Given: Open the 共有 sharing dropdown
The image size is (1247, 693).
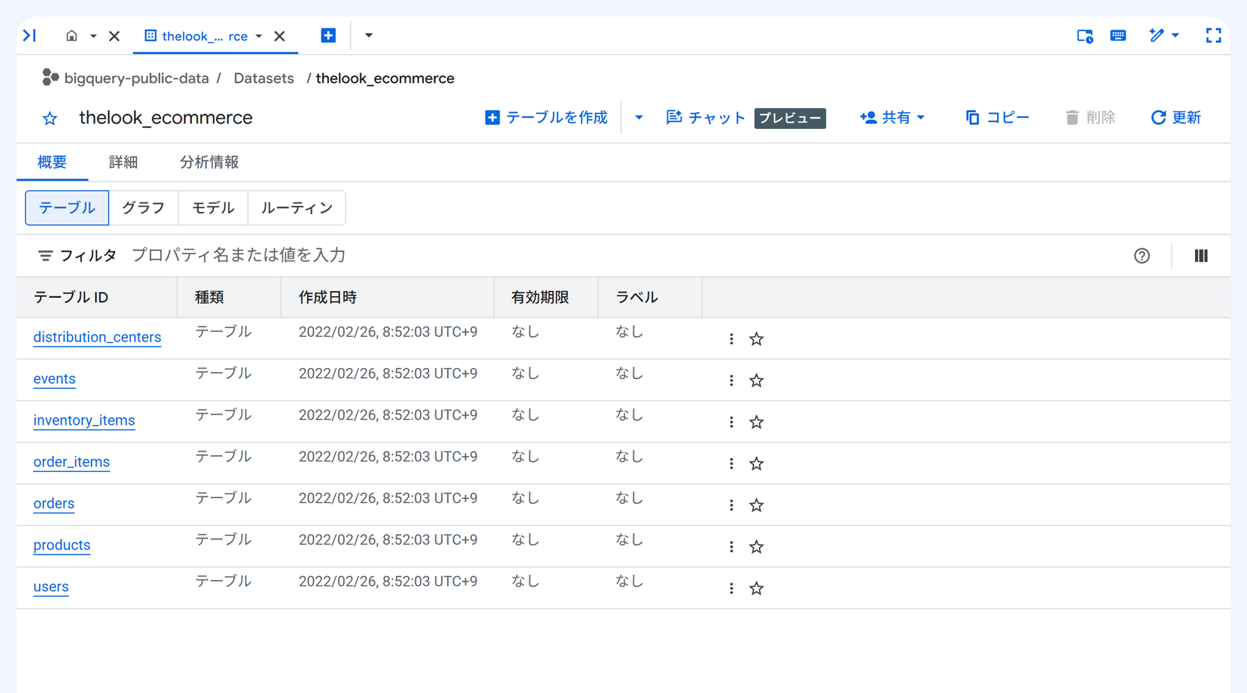Looking at the screenshot, I should click(892, 118).
